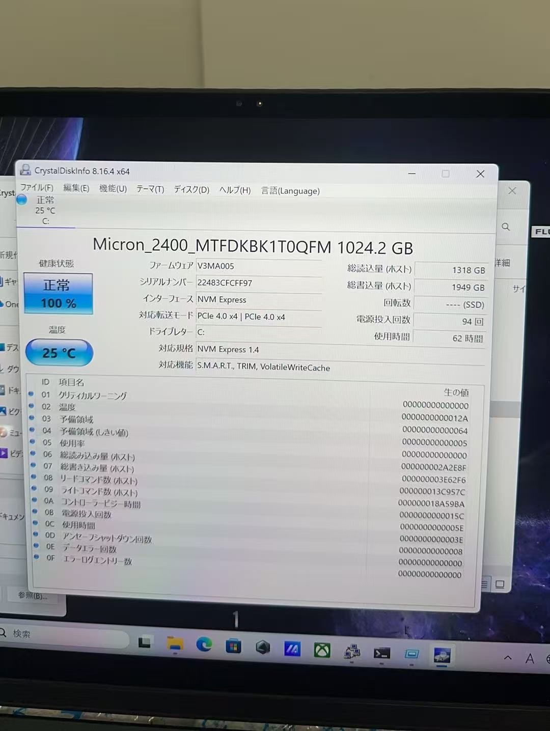The height and width of the screenshot is (731, 550).
Task: Open the Xbox app from the taskbar
Action: coord(322,650)
